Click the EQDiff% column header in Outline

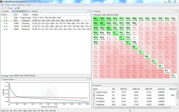149,89
